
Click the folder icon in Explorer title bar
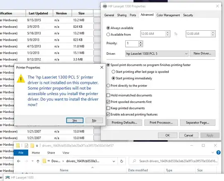[18, 146]
